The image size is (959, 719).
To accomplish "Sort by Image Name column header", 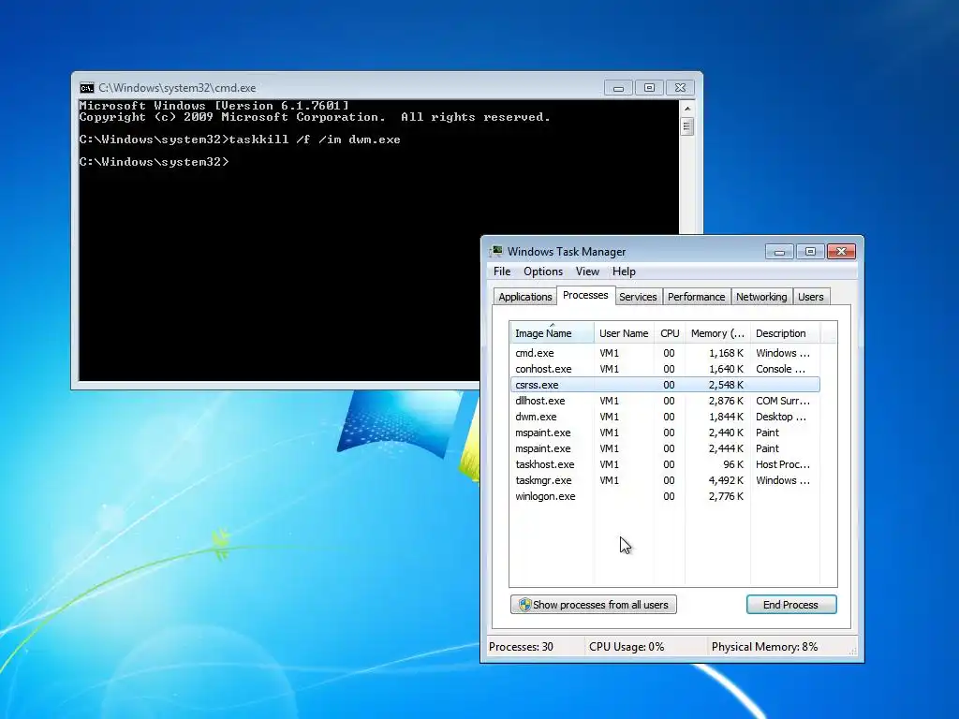I will click(x=552, y=333).
